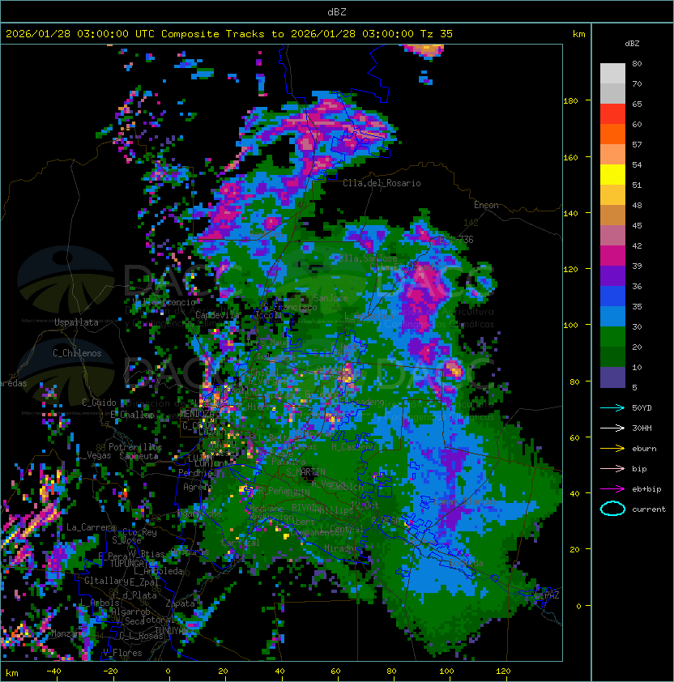This screenshot has height=682, width=674.
Task: Click the 'Phillips' place label on map
Action: point(335,509)
